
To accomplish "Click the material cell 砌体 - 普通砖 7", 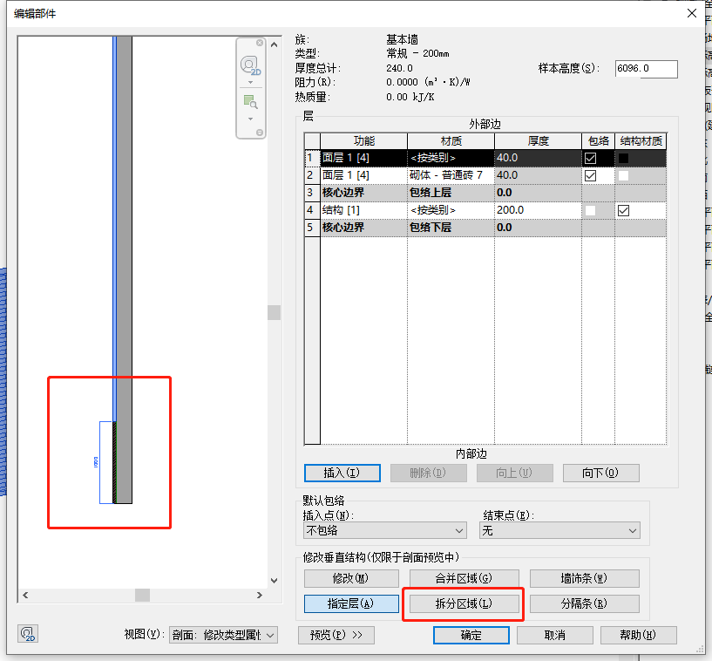I will click(x=451, y=175).
